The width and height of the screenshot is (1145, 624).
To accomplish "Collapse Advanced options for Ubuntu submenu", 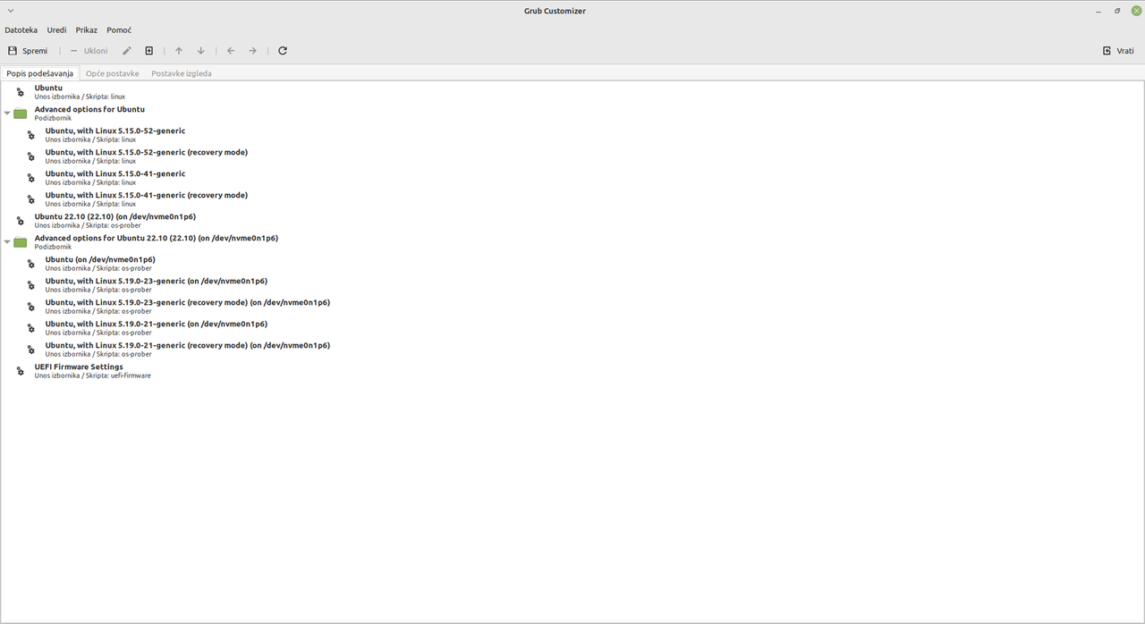I will [x=7, y=114].
